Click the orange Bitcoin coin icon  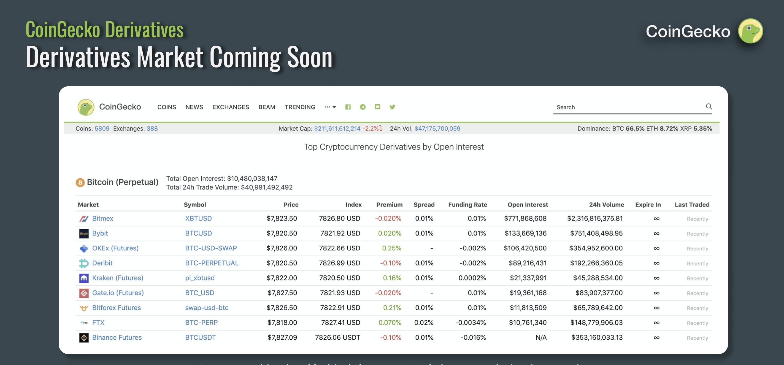[80, 182]
